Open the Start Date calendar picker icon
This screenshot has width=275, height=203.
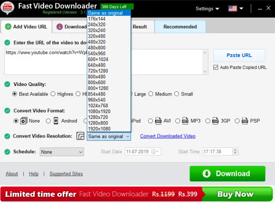pyautogui.click(x=155, y=151)
